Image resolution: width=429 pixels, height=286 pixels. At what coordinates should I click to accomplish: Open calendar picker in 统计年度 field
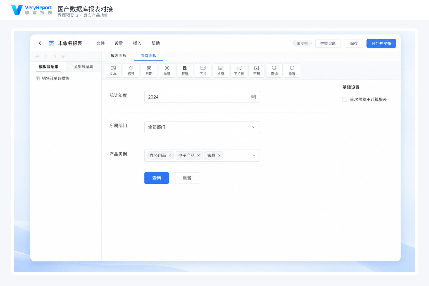[x=253, y=97]
